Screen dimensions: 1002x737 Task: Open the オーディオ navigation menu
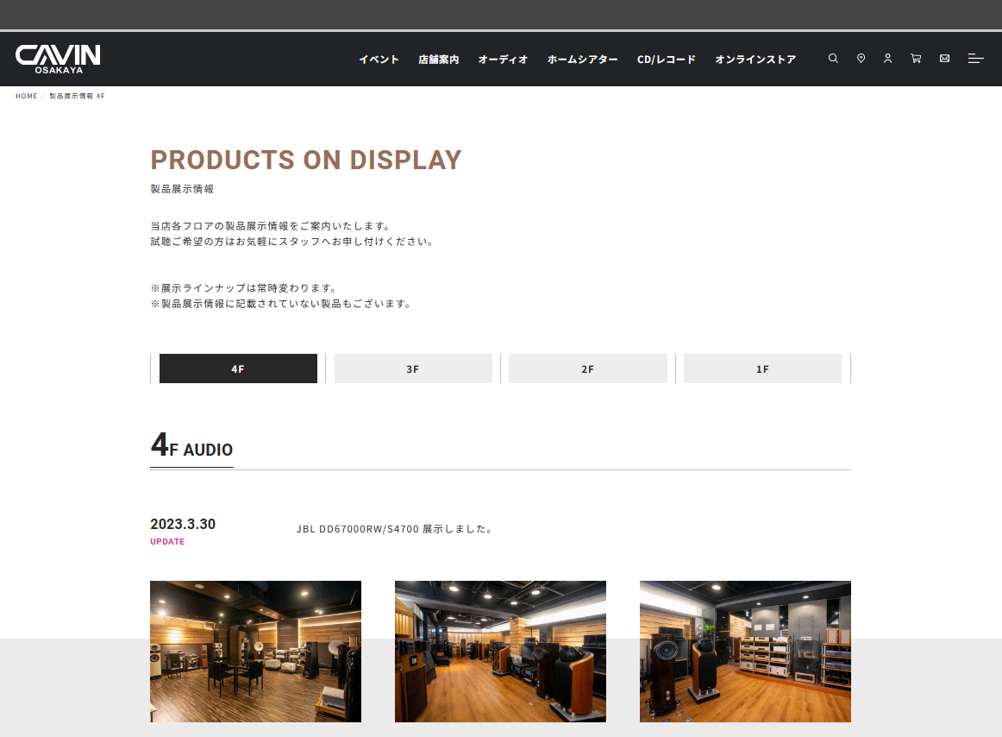(x=503, y=60)
